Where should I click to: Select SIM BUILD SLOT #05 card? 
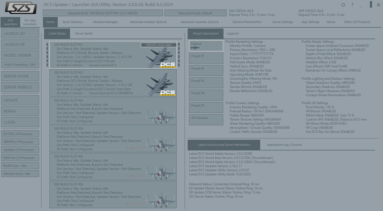pyautogui.click(x=113, y=167)
